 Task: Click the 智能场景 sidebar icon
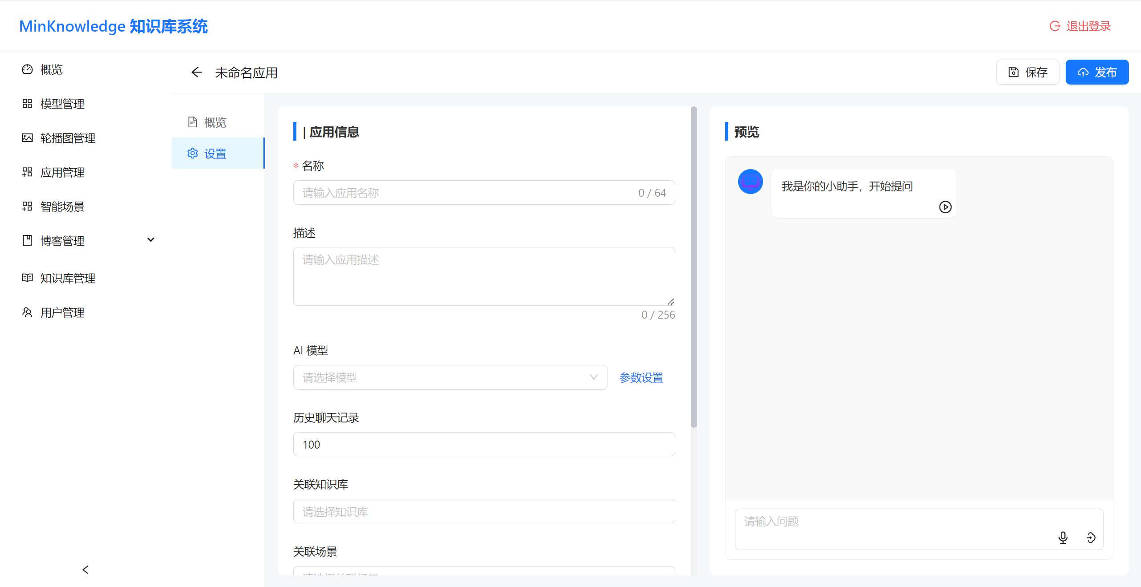point(27,206)
